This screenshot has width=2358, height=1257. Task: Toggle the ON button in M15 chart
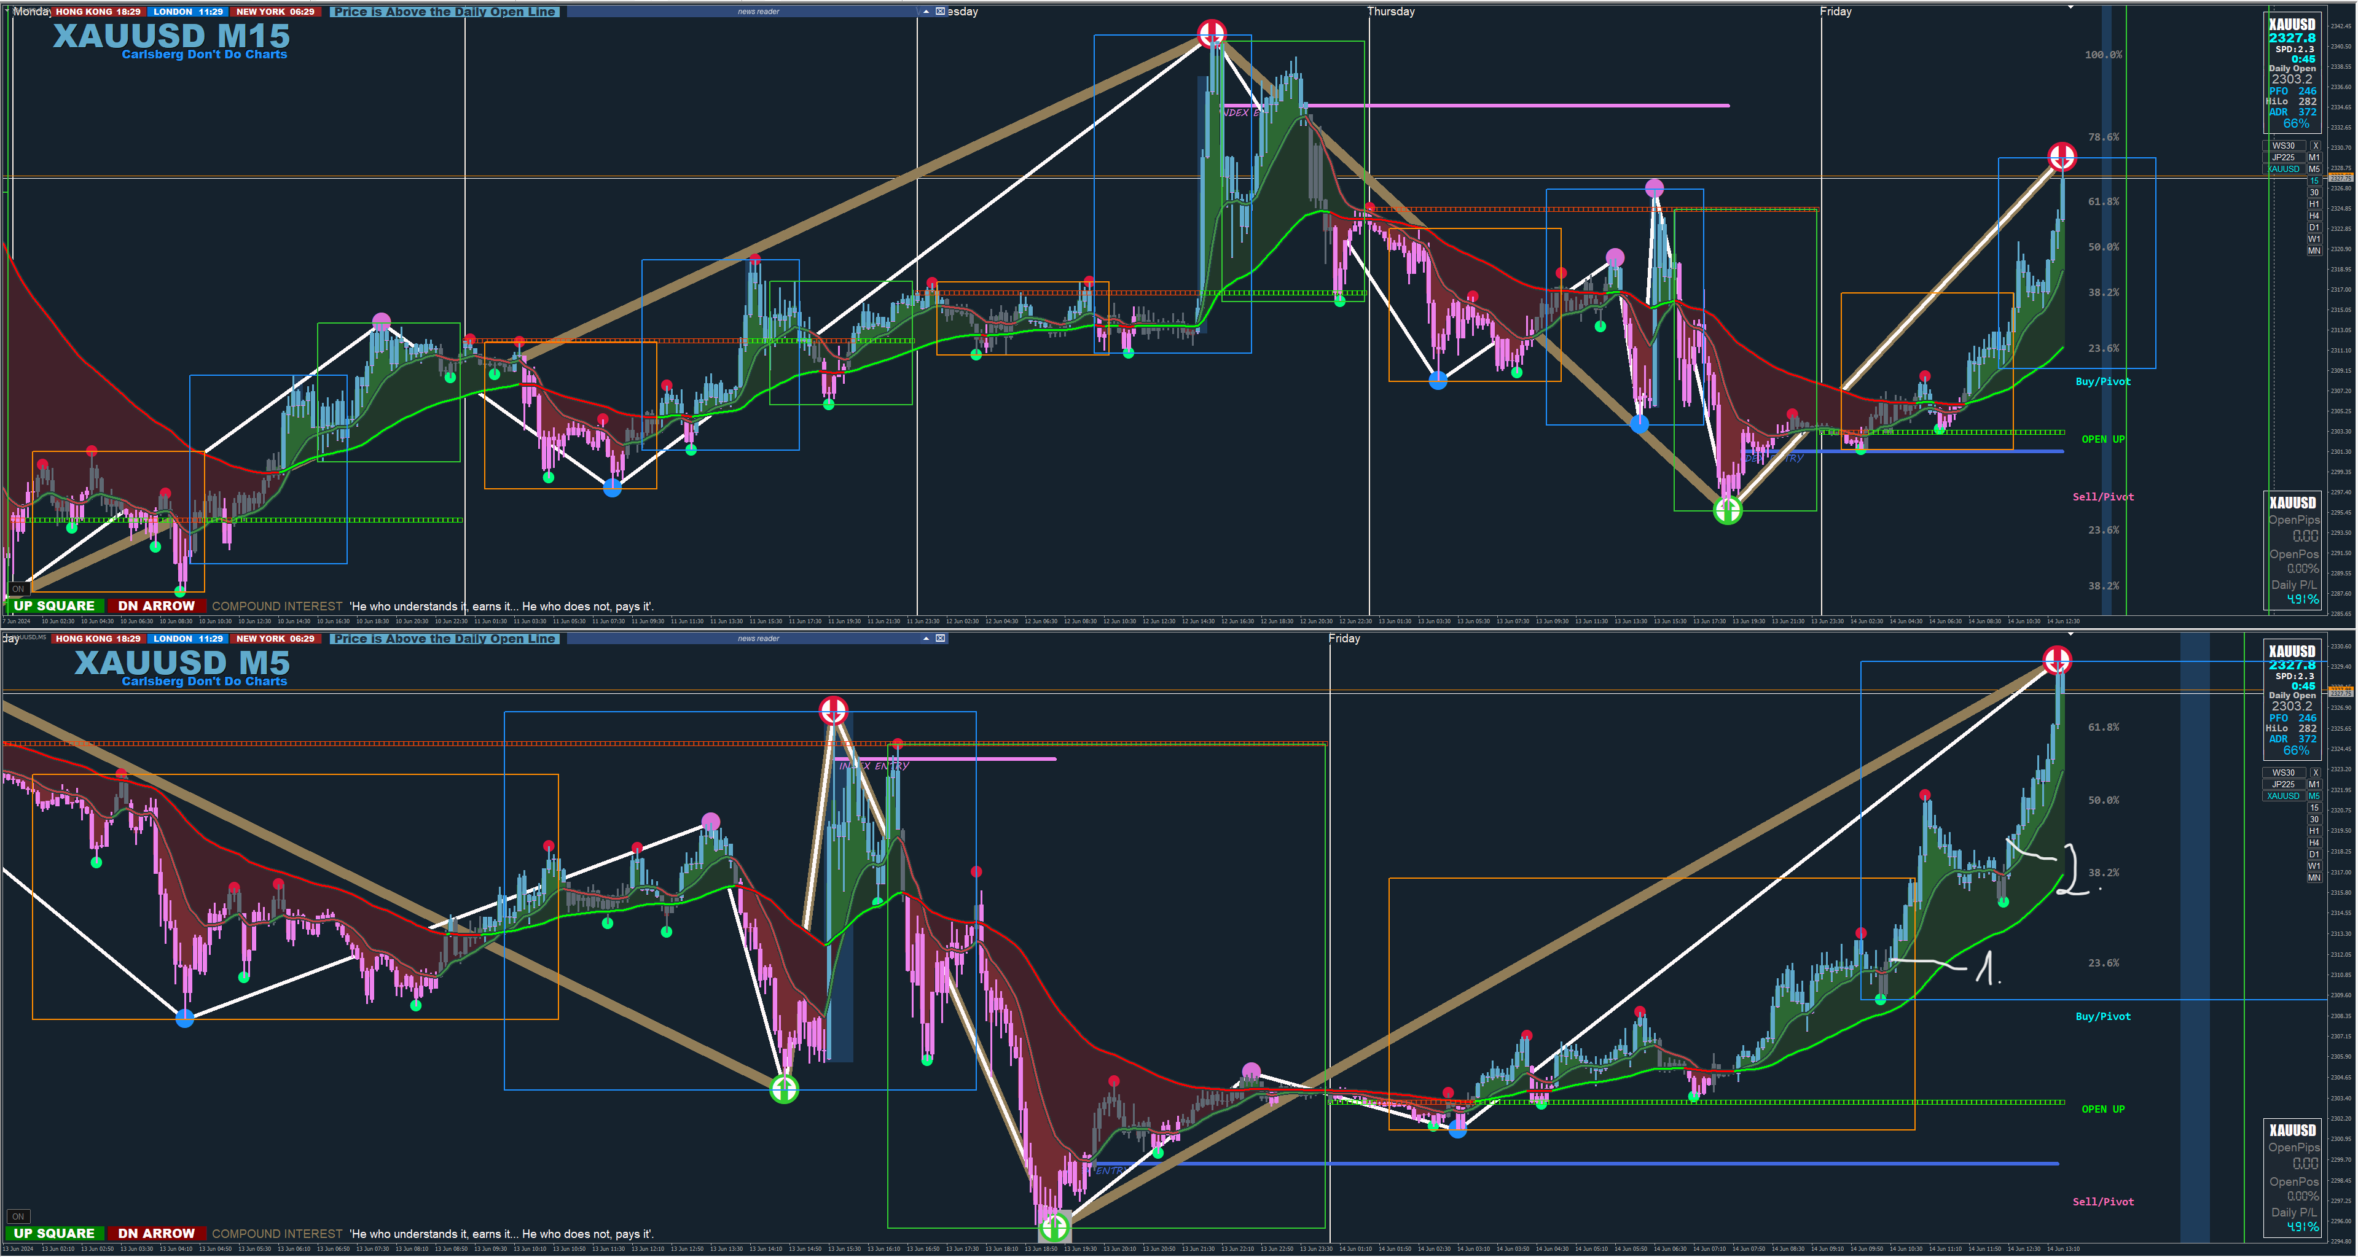coord(18,589)
